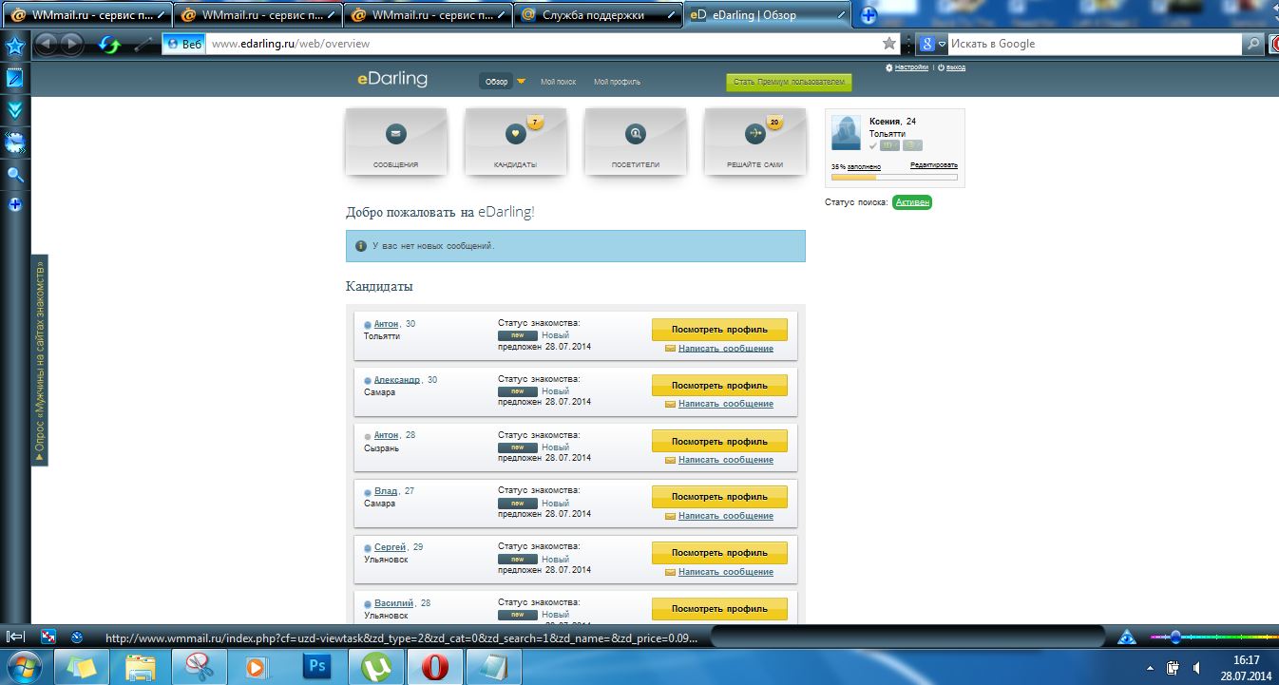Screen dimensions: 1279x685
Task: View profile of Влад from Самара
Action: pyautogui.click(x=719, y=497)
